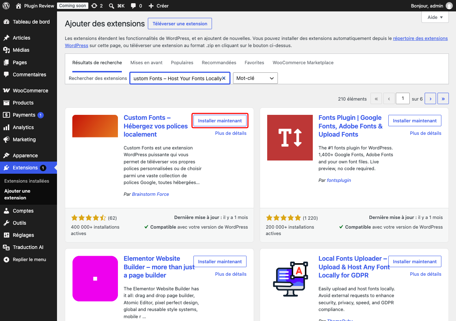The width and height of the screenshot is (456, 321).
Task: Click Téléverser une extension button
Action: point(180,24)
